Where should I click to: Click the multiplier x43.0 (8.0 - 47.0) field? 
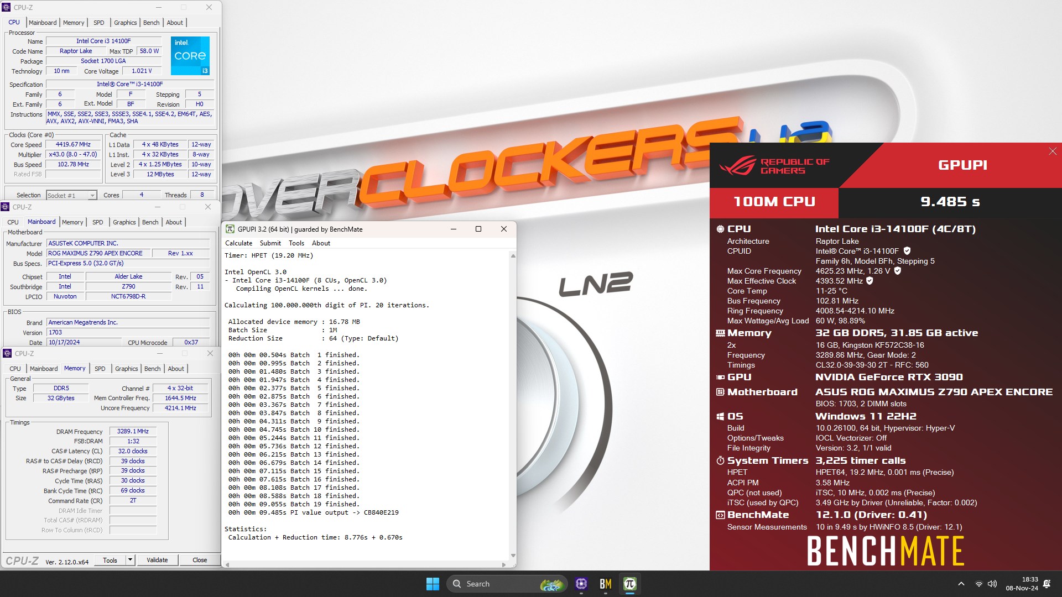tap(73, 155)
